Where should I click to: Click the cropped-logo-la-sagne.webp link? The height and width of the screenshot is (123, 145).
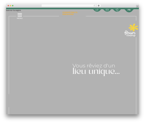pyautogui.click(x=70, y=13)
